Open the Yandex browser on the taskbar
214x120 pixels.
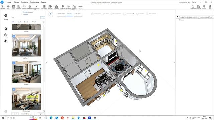(68, 118)
